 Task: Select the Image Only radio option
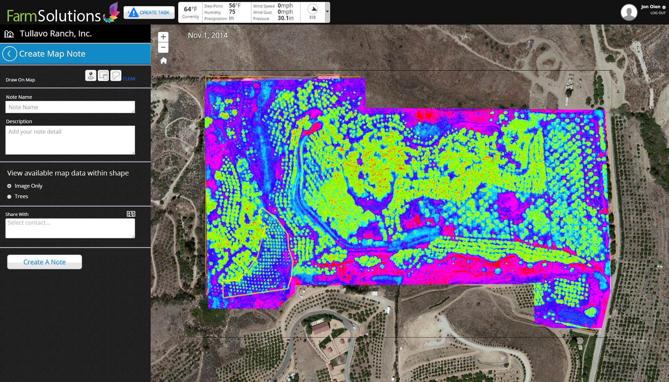pos(9,186)
